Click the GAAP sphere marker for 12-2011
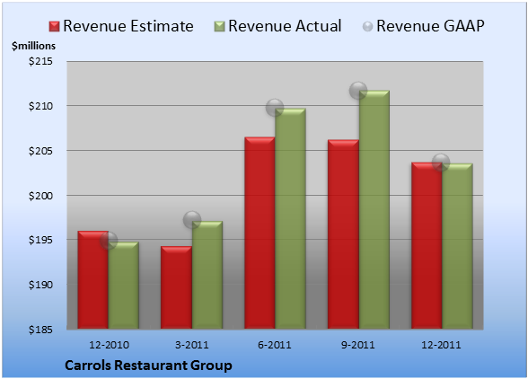The image size is (528, 379). click(441, 163)
